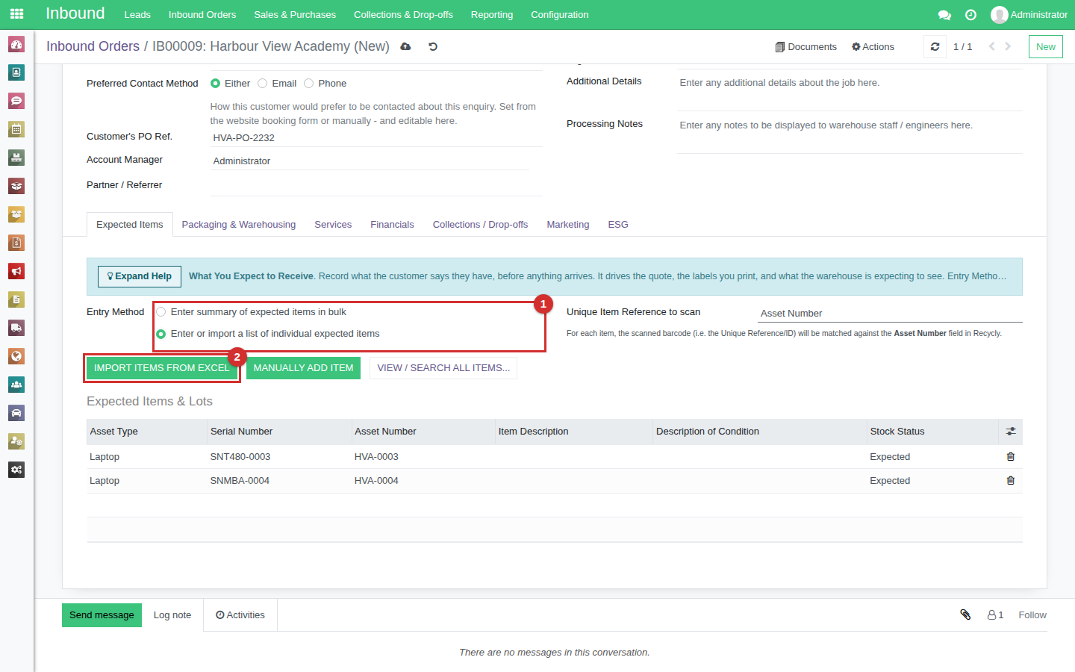Open the table column options icon
Image resolution: width=1075 pixels, height=672 pixels.
pyautogui.click(x=1011, y=432)
